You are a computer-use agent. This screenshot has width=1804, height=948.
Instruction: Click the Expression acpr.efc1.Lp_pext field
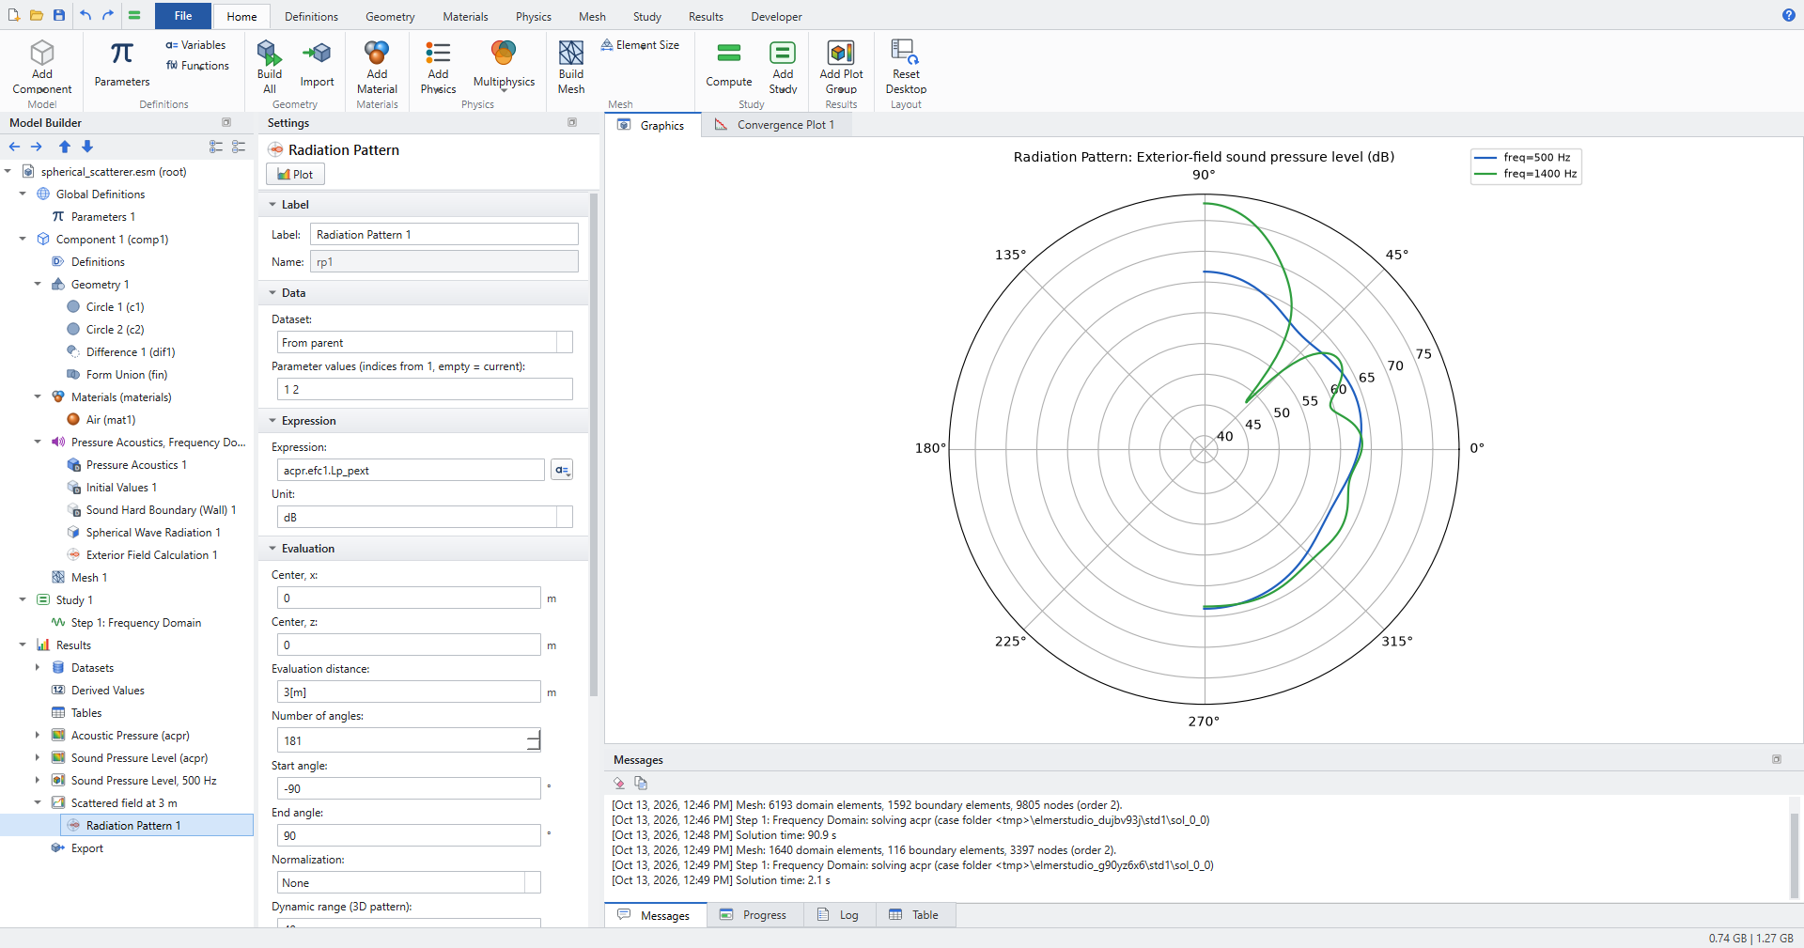[x=411, y=471]
